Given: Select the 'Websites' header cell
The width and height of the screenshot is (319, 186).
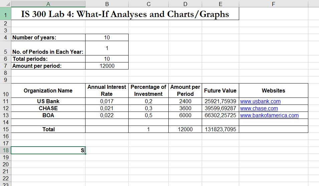Looking at the screenshot, I should (x=274, y=90).
